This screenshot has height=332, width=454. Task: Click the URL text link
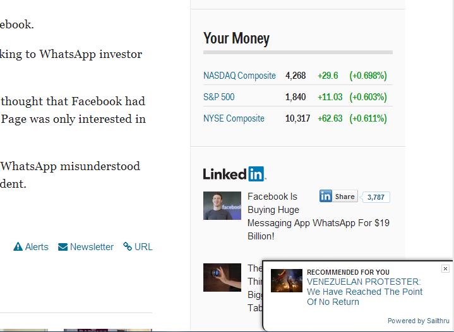point(143,247)
